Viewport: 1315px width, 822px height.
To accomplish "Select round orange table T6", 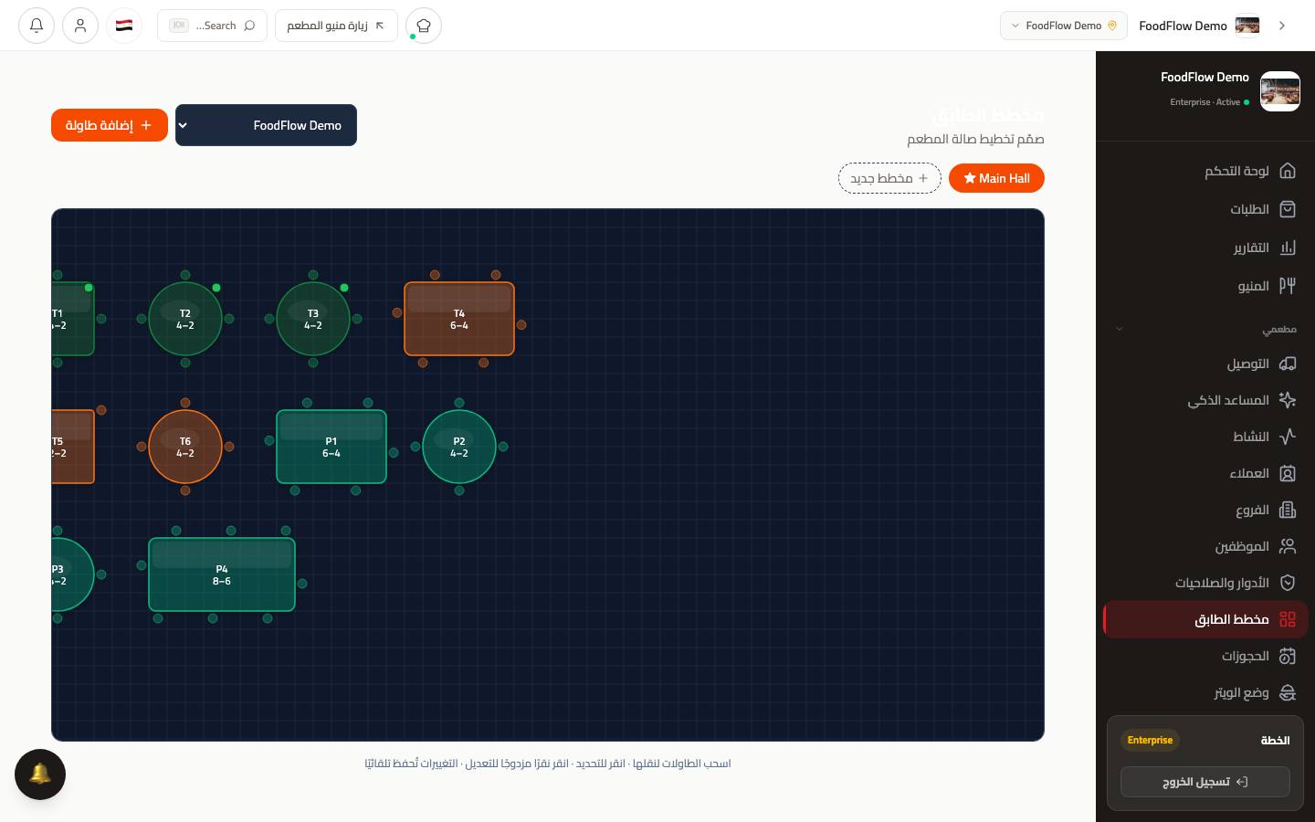I will tap(185, 447).
